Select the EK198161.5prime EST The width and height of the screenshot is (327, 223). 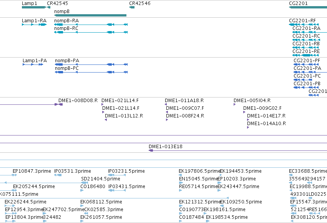click(x=225, y=210)
